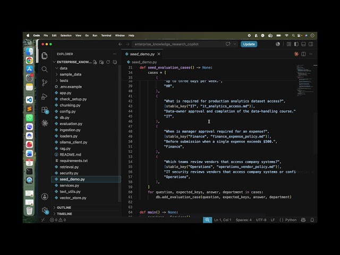
Task: Open the Claude starburst icon in activity bar
Action: pyautogui.click(x=45, y=123)
